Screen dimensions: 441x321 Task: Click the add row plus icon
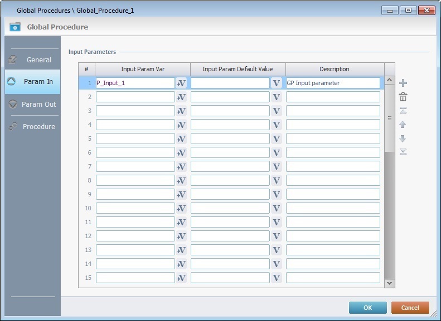(403, 83)
